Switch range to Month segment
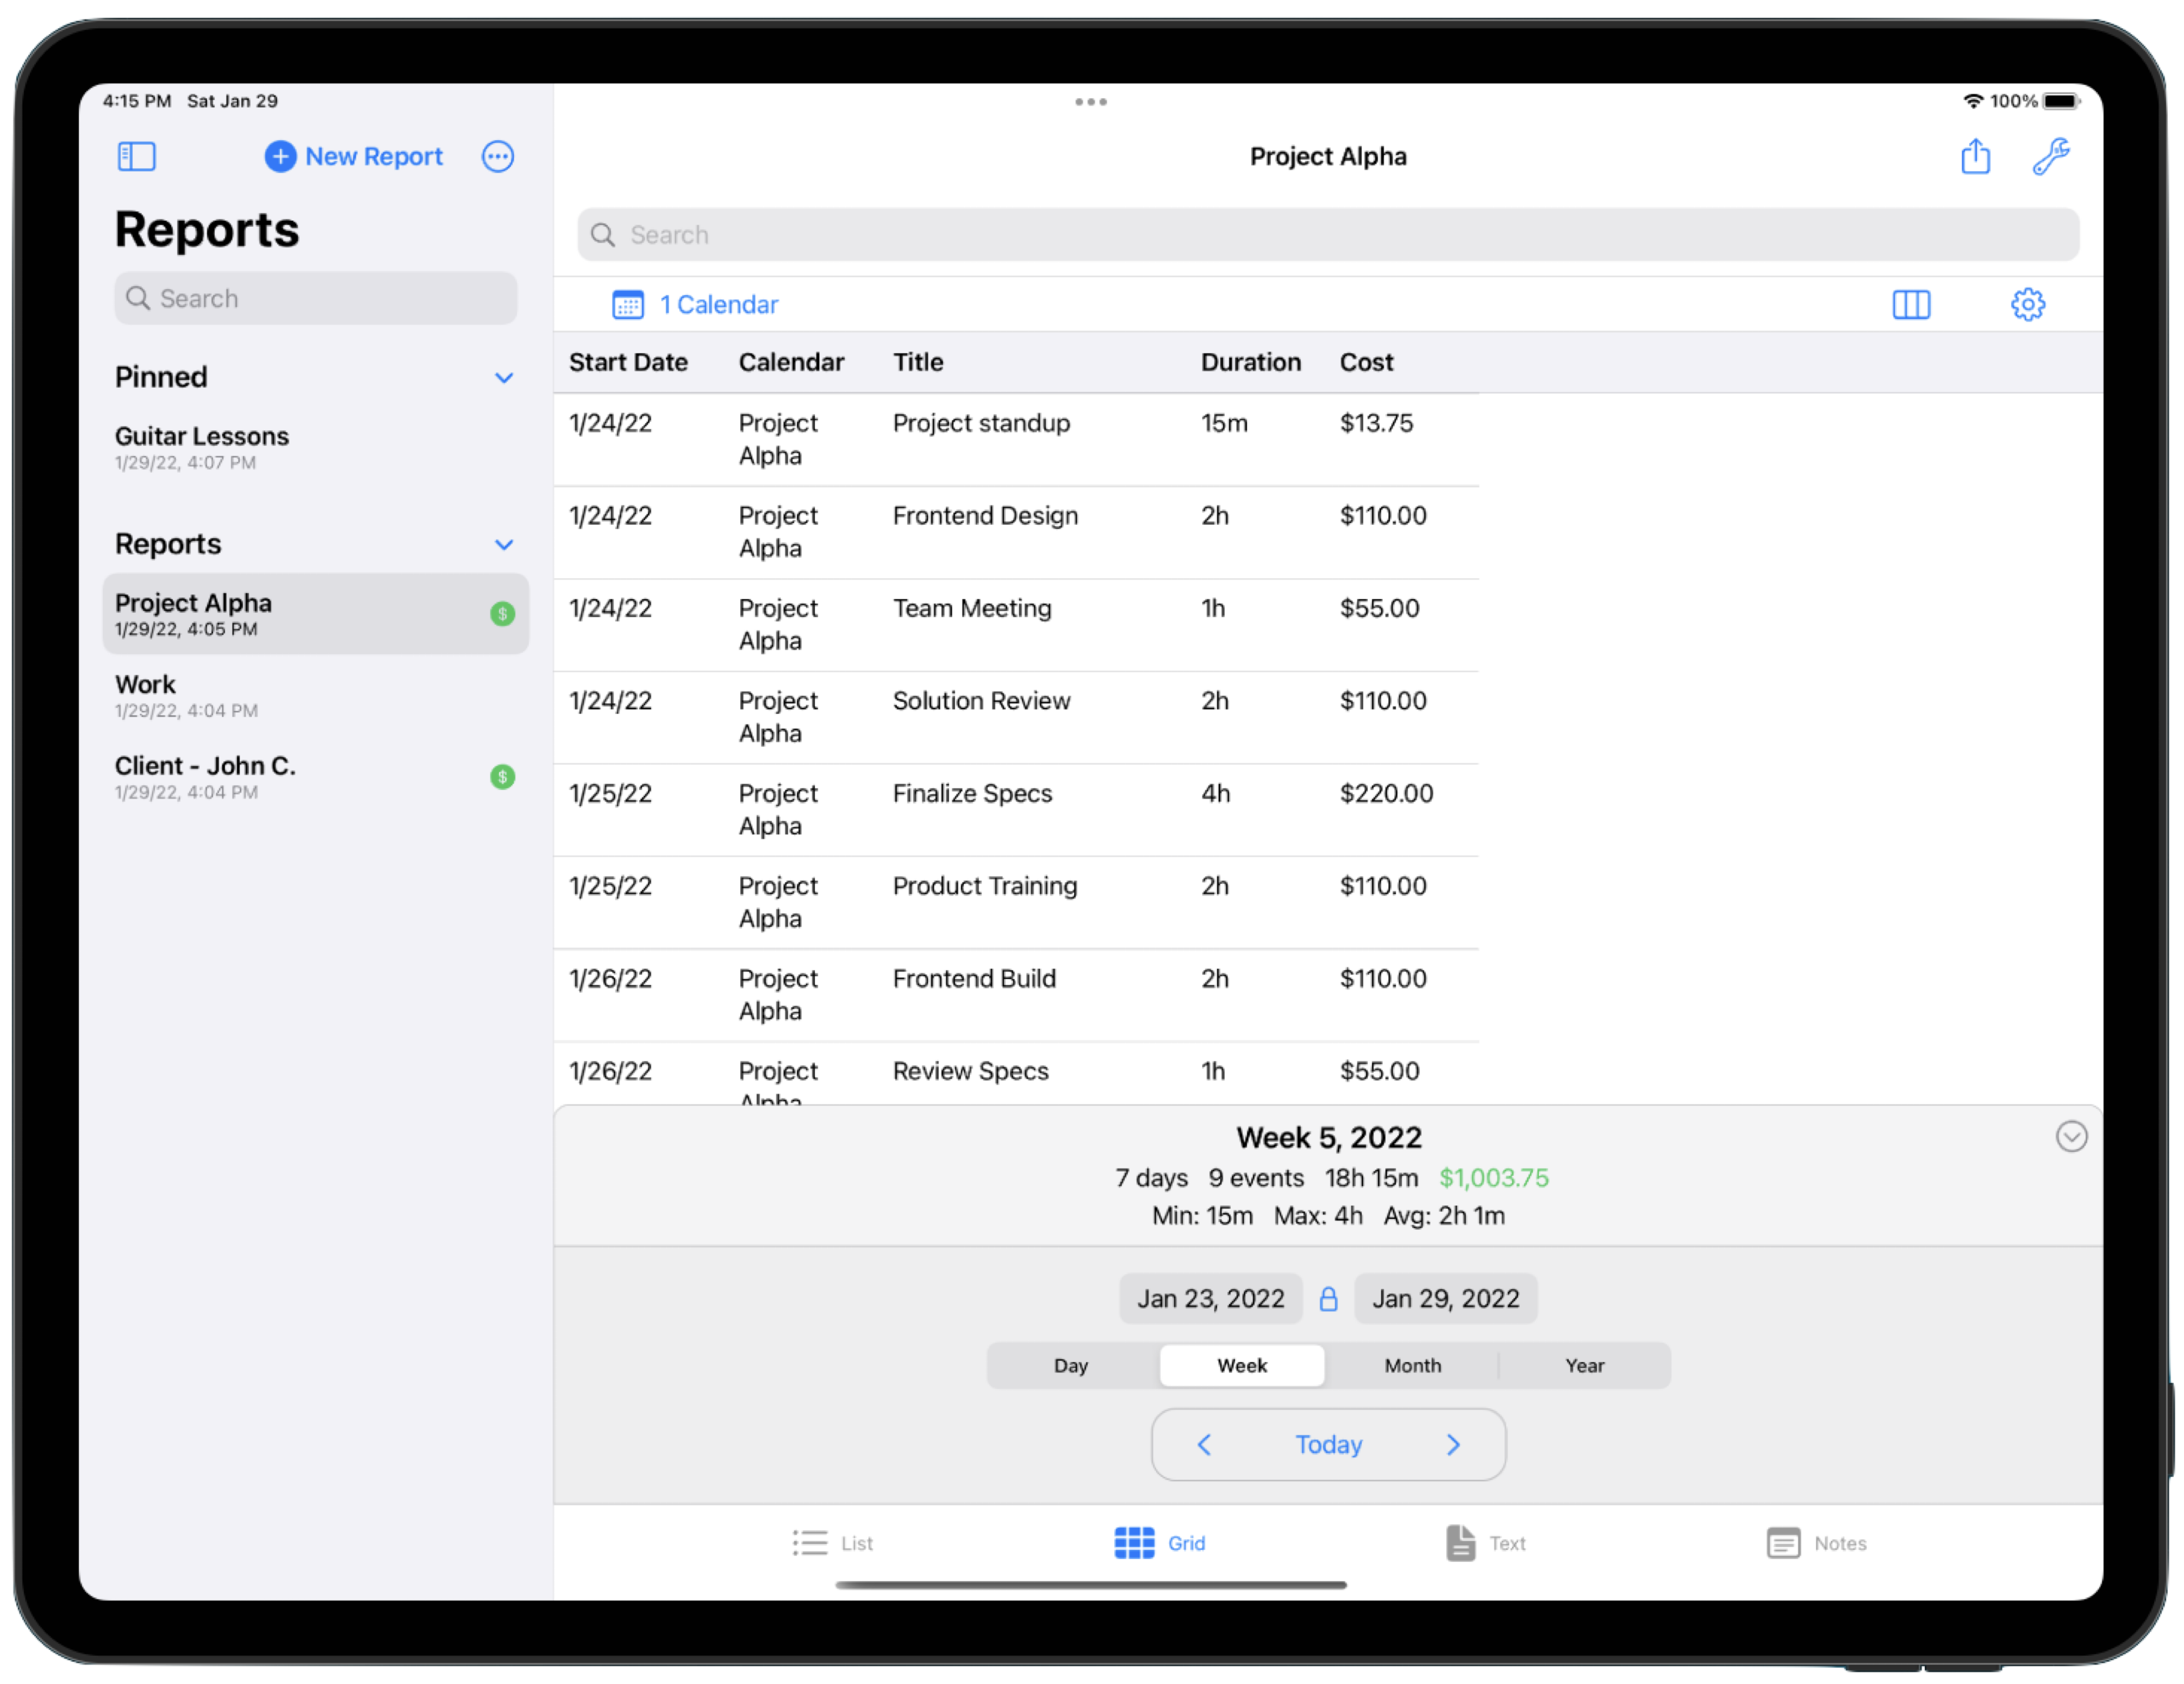2184x1684 pixels. pos(1412,1365)
